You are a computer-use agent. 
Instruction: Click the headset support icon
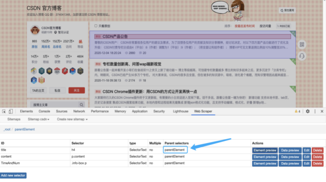301,55
